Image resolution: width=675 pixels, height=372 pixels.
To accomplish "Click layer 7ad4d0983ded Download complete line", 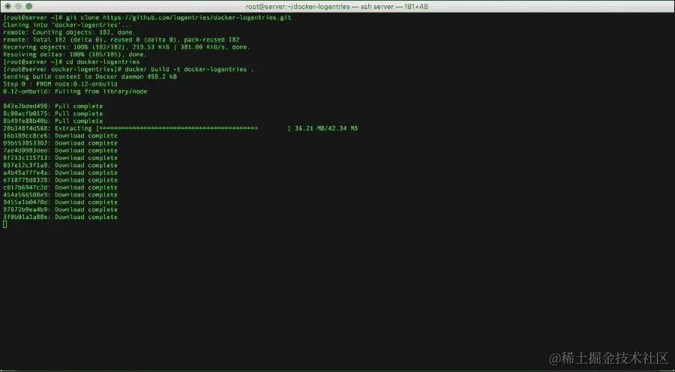I will 60,150.
